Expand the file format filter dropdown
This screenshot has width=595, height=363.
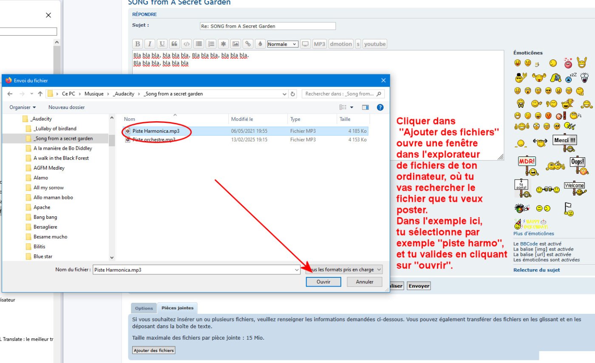point(379,269)
